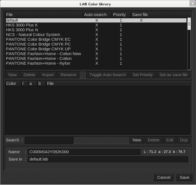This screenshot has width=196, height=185.
Task: Select the HKS 3000 Plus K library
Action: point(22,25)
